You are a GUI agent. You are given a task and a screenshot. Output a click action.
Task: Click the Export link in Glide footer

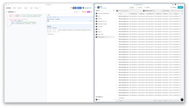(x=155, y=100)
